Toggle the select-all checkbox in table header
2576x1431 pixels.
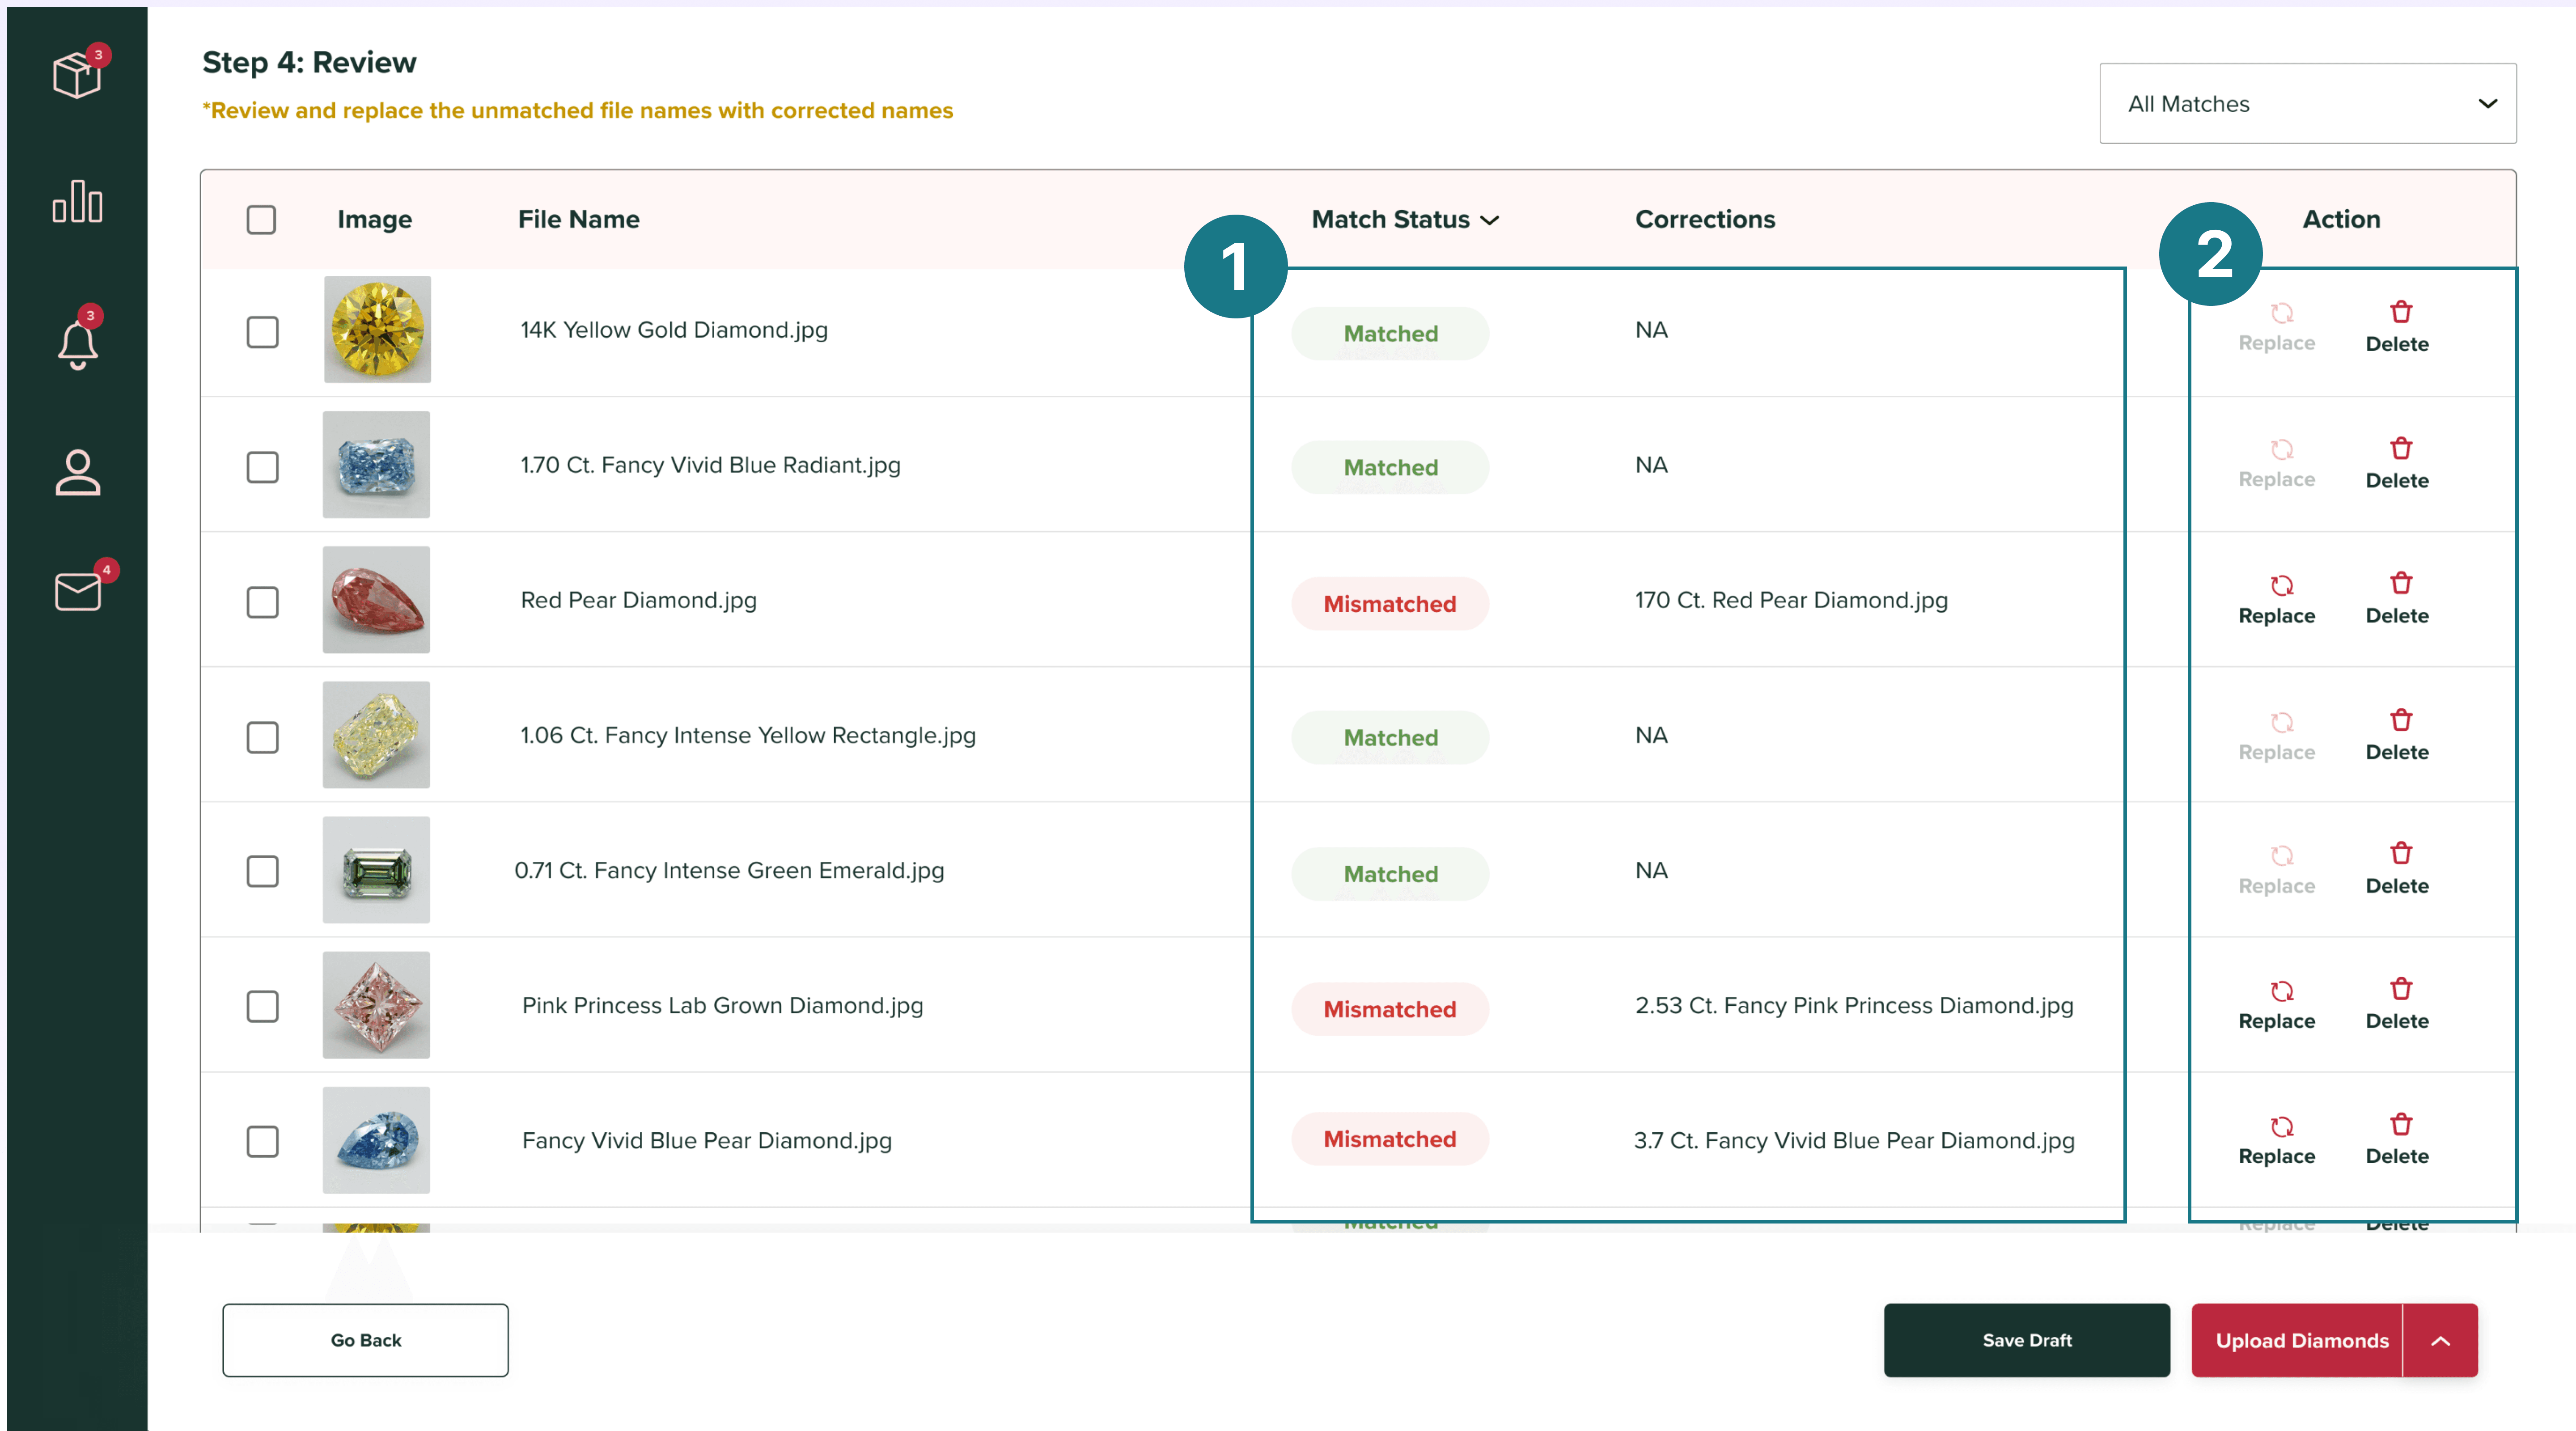(261, 219)
